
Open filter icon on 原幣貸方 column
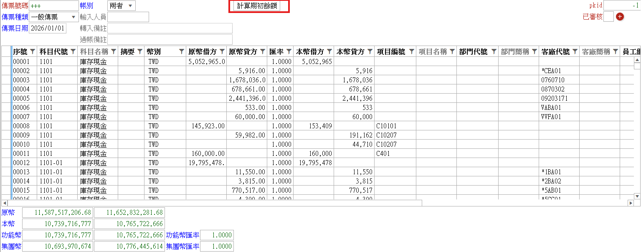[x=262, y=51]
